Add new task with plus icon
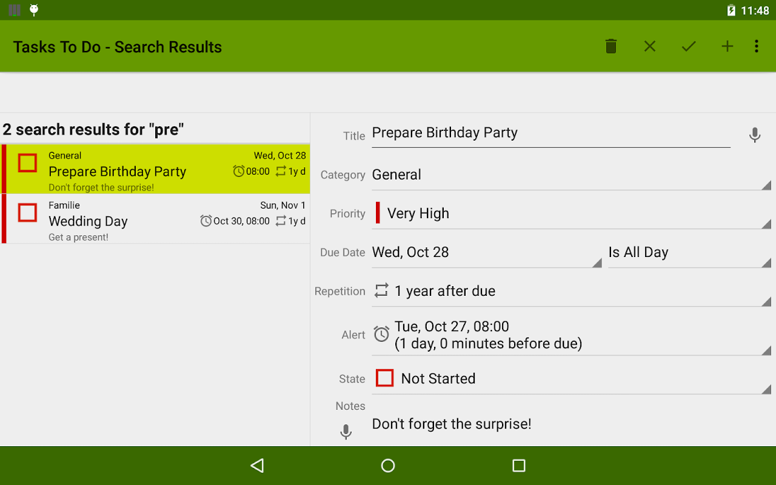The width and height of the screenshot is (776, 485). [727, 46]
